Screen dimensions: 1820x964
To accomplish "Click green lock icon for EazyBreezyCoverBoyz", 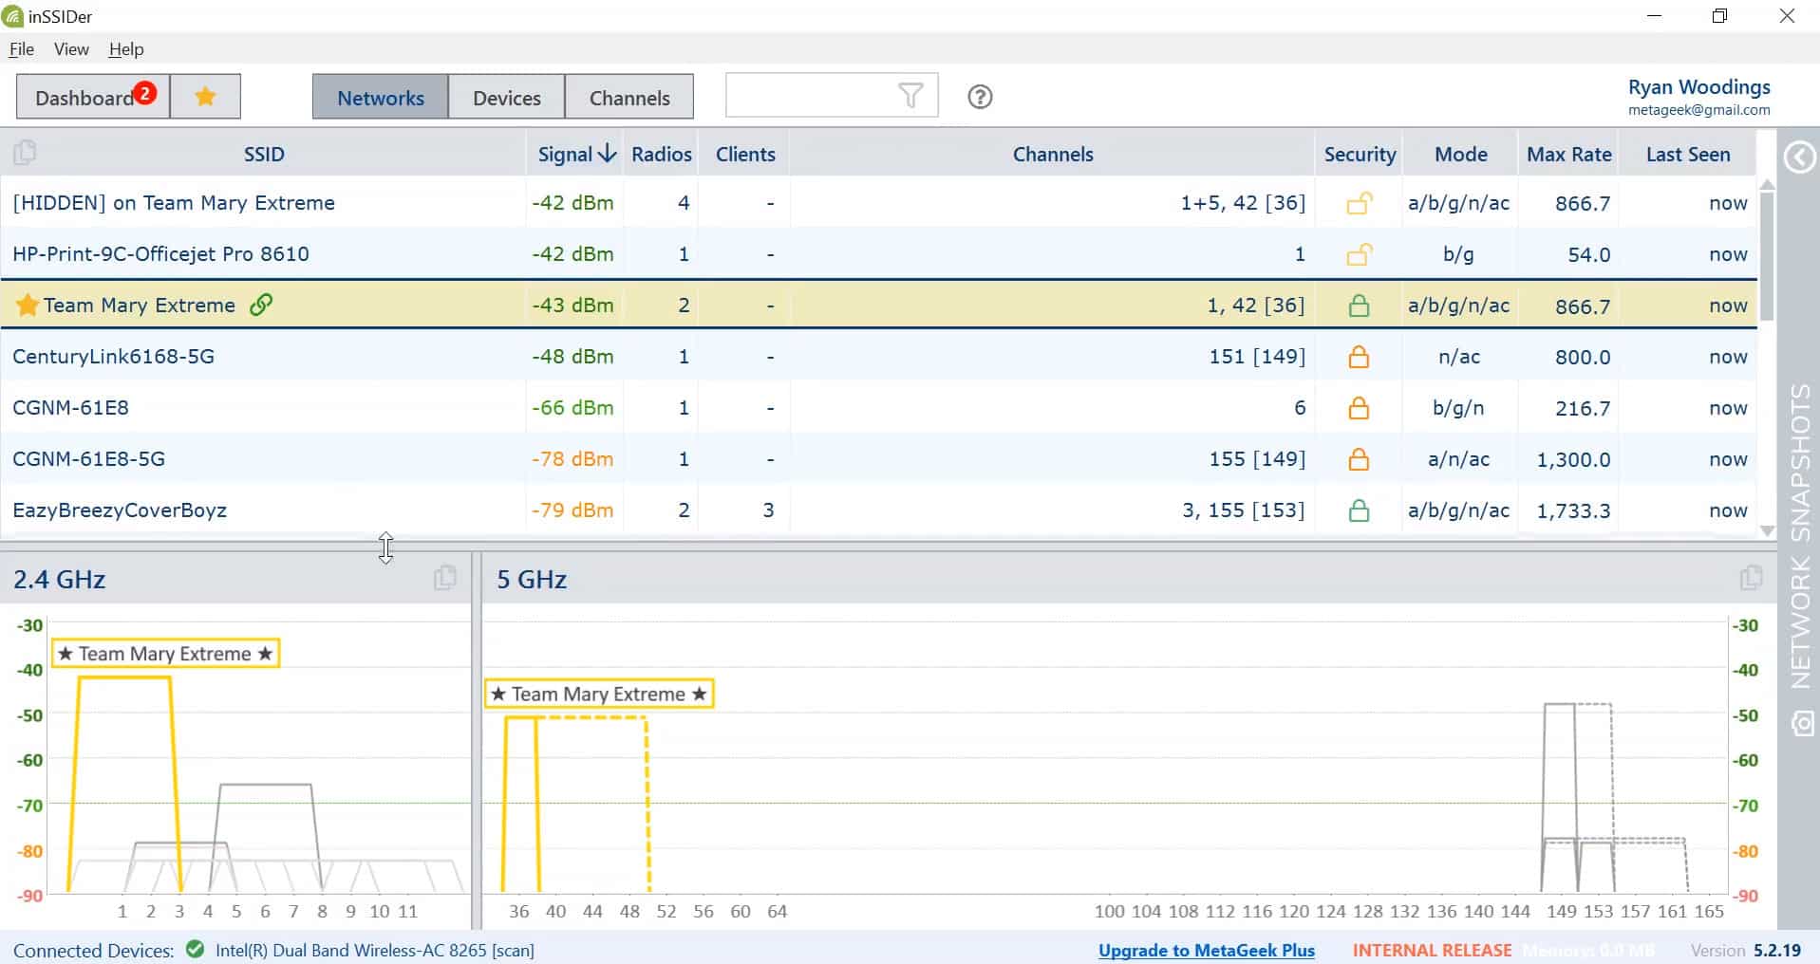I will click(1360, 510).
